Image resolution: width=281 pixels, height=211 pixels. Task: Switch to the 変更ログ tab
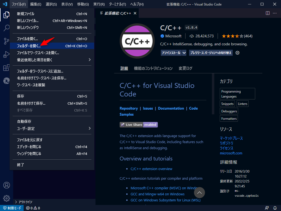click(x=185, y=68)
